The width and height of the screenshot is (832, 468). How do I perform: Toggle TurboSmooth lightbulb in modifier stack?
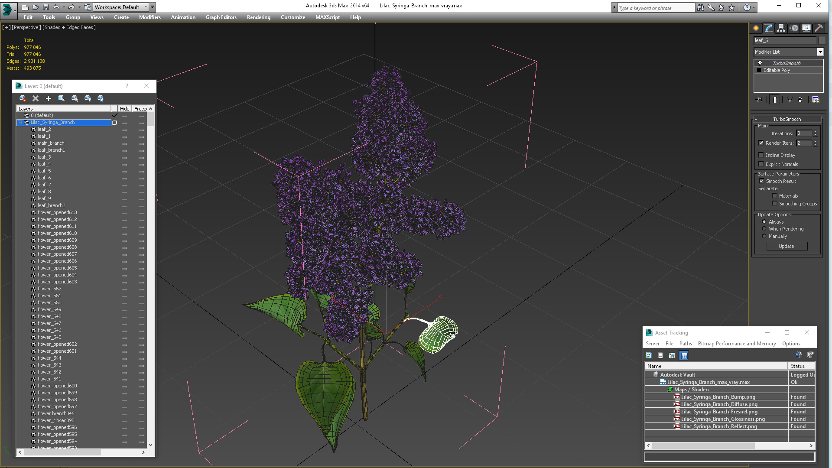coord(760,63)
